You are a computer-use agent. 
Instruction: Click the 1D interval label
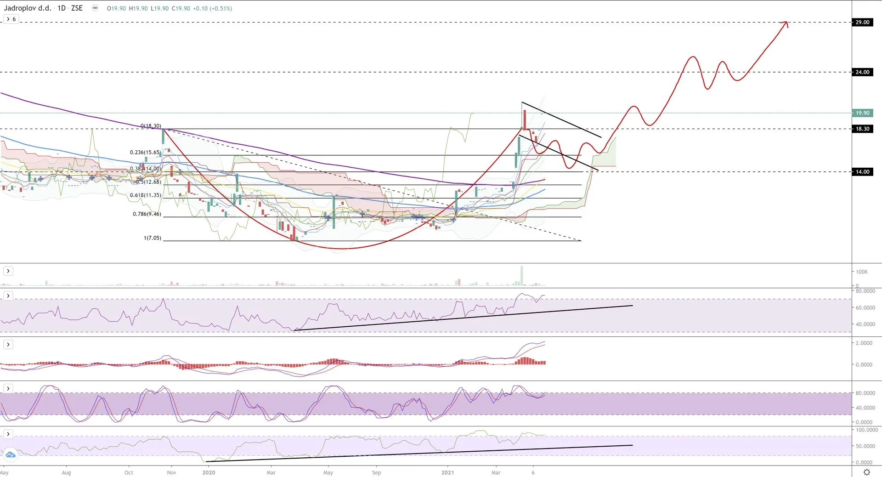click(61, 8)
